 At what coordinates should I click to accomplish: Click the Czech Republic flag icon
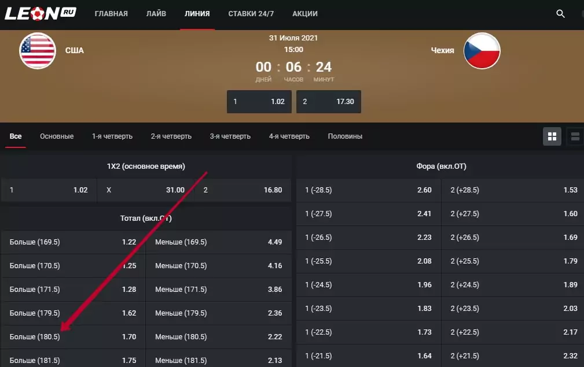tap(482, 51)
